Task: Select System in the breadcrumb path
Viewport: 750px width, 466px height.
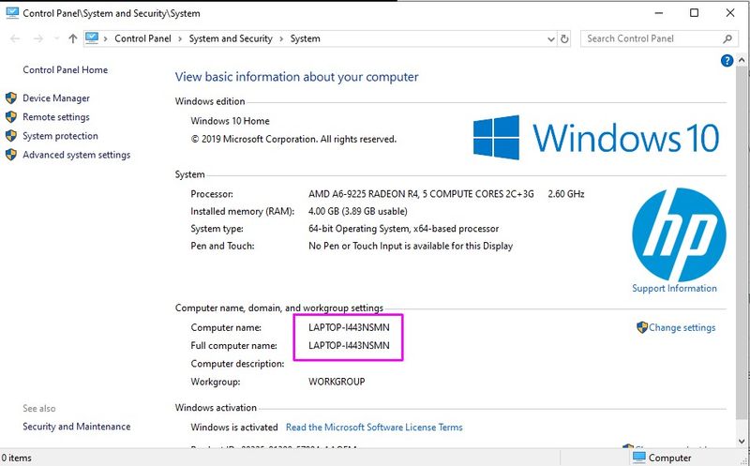Action: (306, 38)
